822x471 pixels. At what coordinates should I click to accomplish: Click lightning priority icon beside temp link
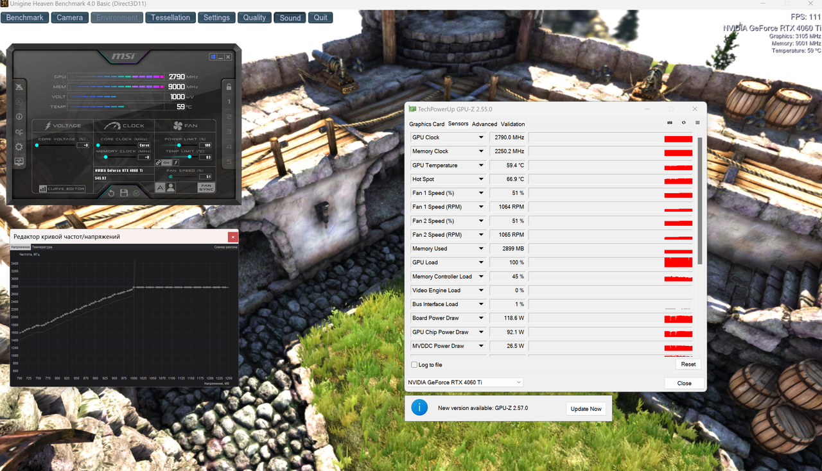point(176,162)
